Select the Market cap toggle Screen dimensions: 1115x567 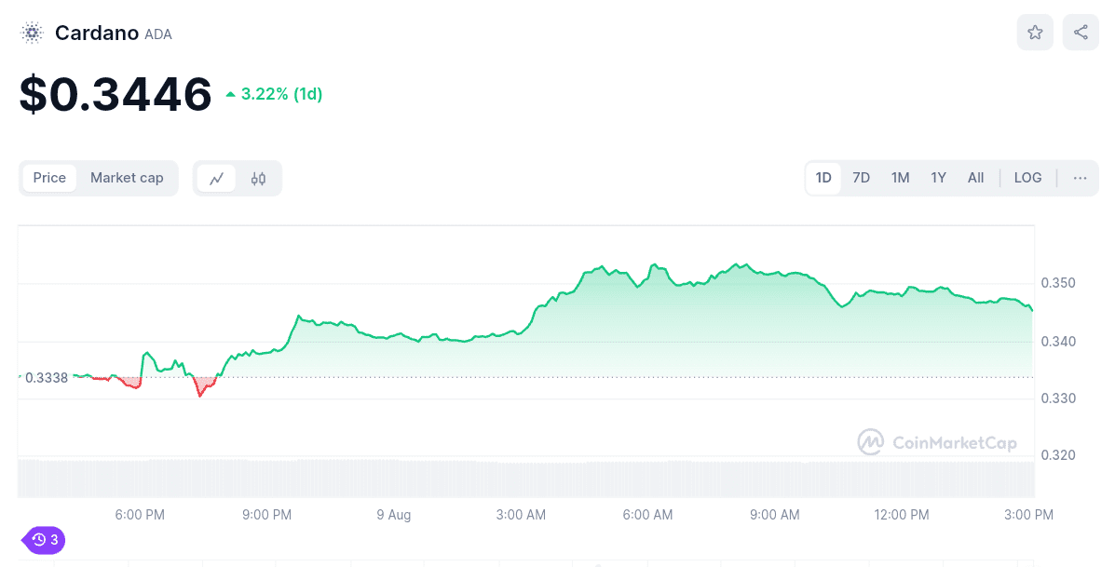[127, 178]
